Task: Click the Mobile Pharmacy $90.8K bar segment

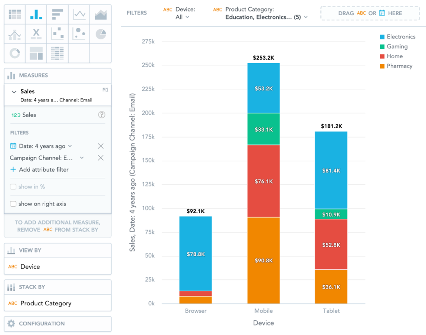Action: point(264,260)
